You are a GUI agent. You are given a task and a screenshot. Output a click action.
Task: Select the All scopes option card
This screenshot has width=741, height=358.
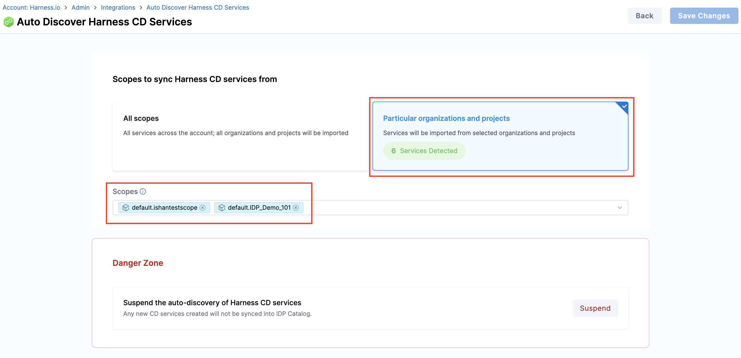click(240, 136)
